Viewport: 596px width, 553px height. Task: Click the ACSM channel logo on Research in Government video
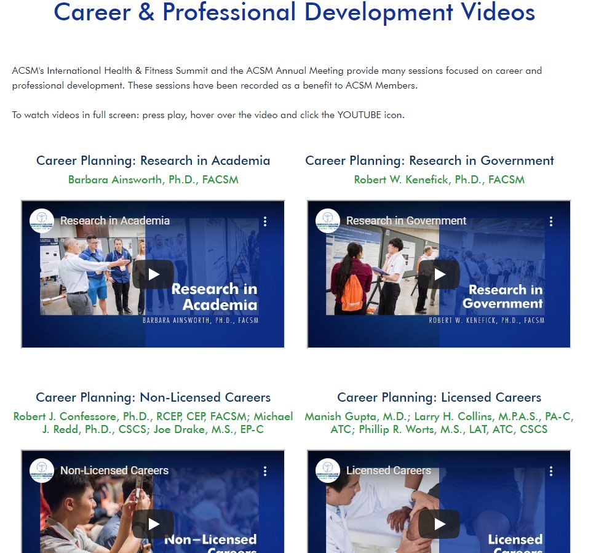[327, 220]
